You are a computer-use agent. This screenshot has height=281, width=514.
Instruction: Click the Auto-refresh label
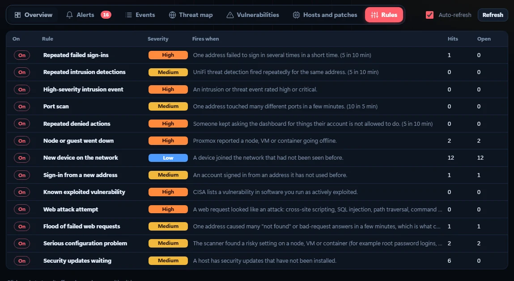(x=455, y=15)
